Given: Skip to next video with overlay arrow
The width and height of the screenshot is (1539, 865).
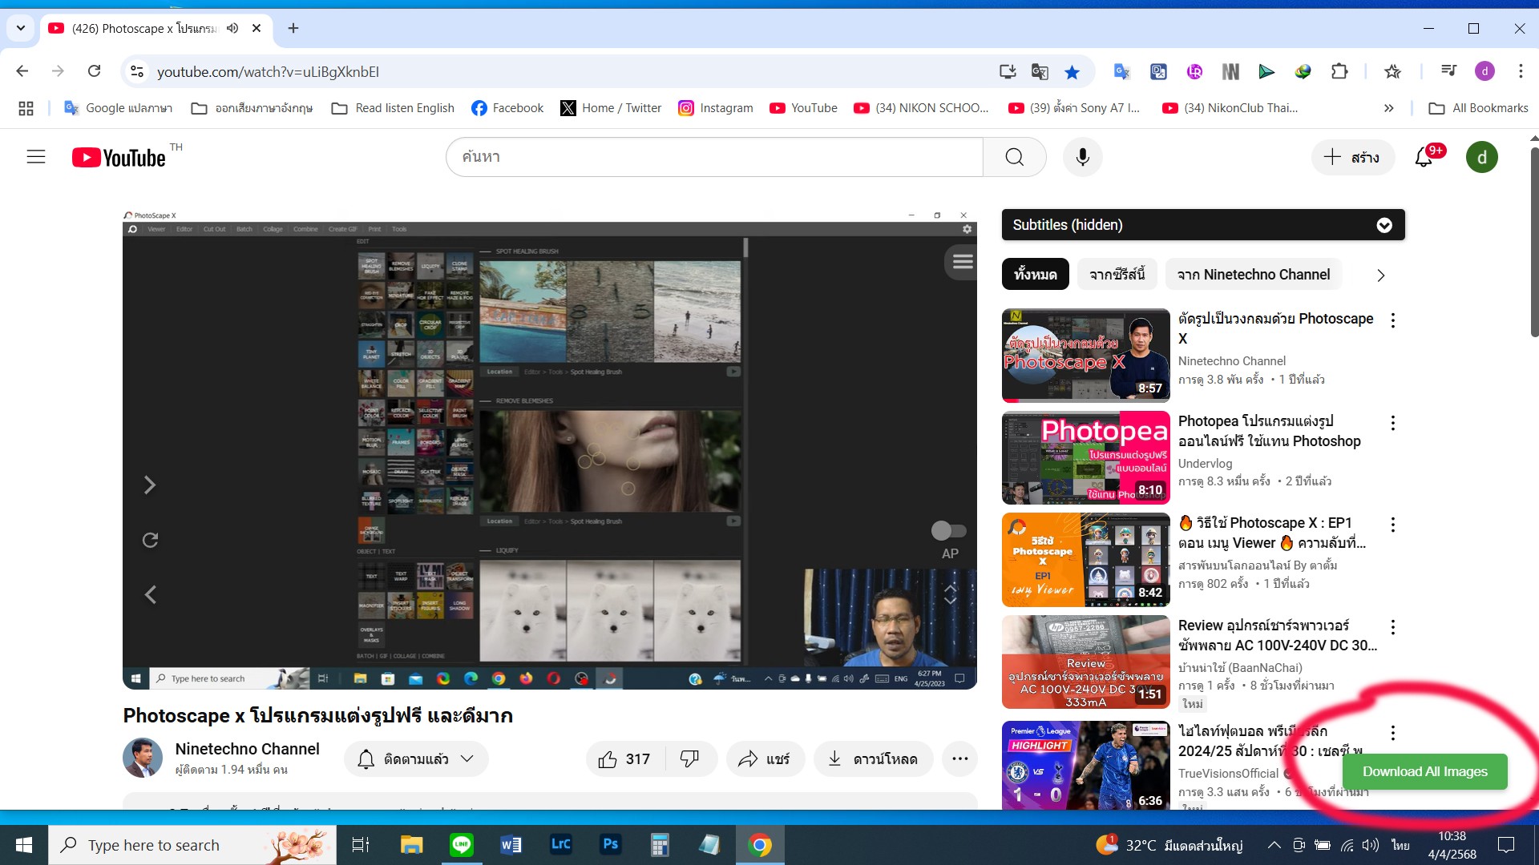Looking at the screenshot, I should click(x=150, y=485).
